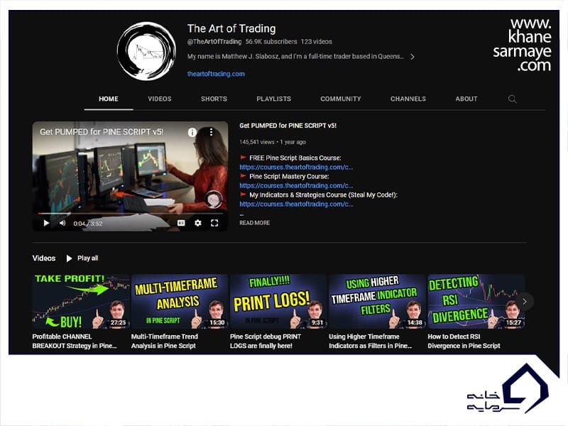Click the Play all triangle icon
This screenshot has width=568, height=426.
pos(69,258)
